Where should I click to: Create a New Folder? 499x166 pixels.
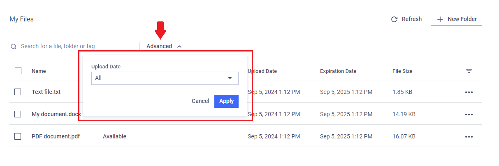pos(456,19)
